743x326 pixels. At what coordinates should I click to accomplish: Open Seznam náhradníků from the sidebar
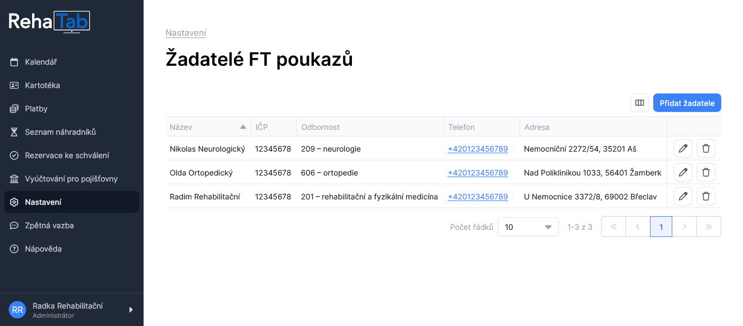[x=60, y=132]
